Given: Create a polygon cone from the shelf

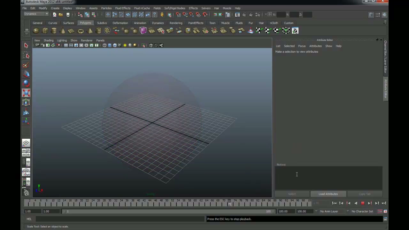Looking at the screenshot, I should pyautogui.click(x=63, y=31).
